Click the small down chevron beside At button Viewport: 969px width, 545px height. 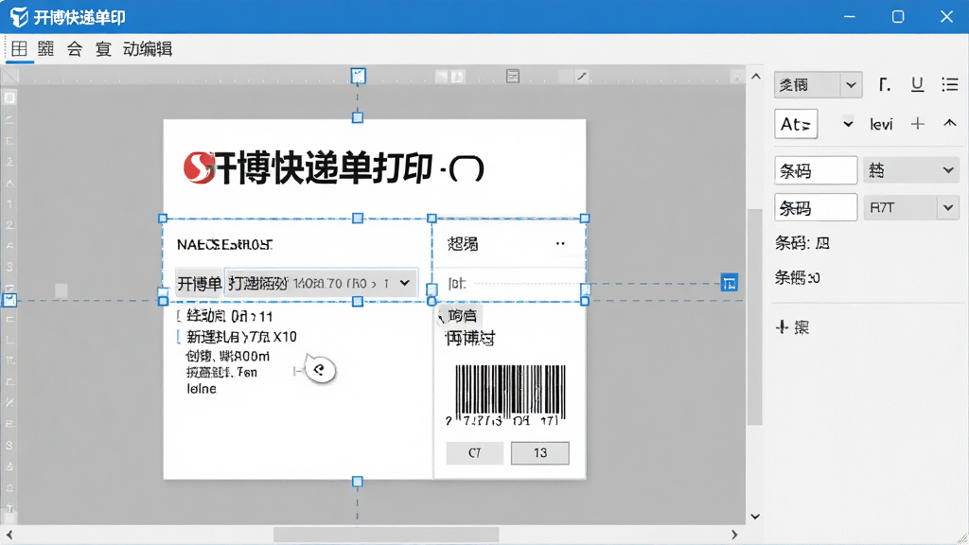(x=848, y=124)
